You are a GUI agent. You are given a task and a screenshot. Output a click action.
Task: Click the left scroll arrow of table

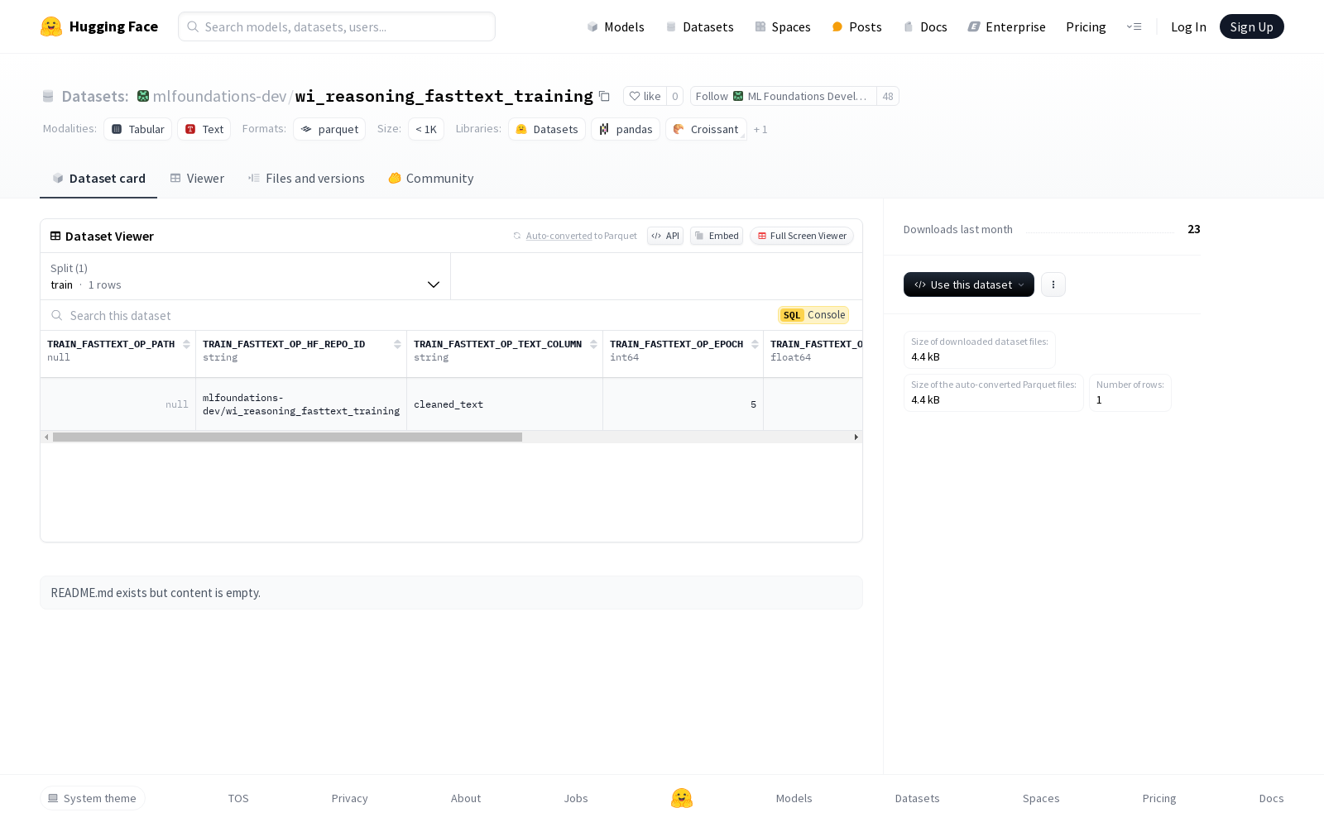46,437
